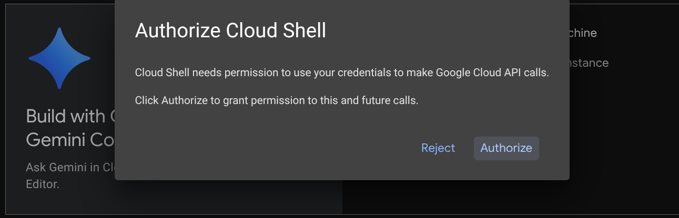
Task: Select the "Authorize Cloud Shell" dialog title
Action: click(x=230, y=30)
